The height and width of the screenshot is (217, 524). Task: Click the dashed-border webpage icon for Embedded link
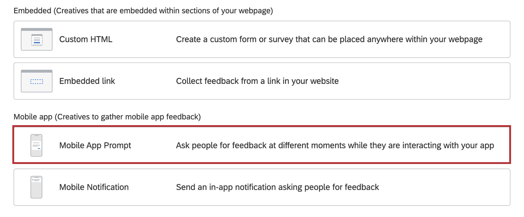pos(36,81)
